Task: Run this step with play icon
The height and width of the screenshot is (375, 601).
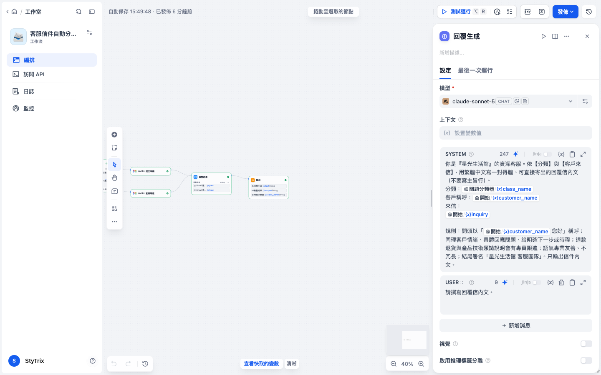Action: pos(543,36)
